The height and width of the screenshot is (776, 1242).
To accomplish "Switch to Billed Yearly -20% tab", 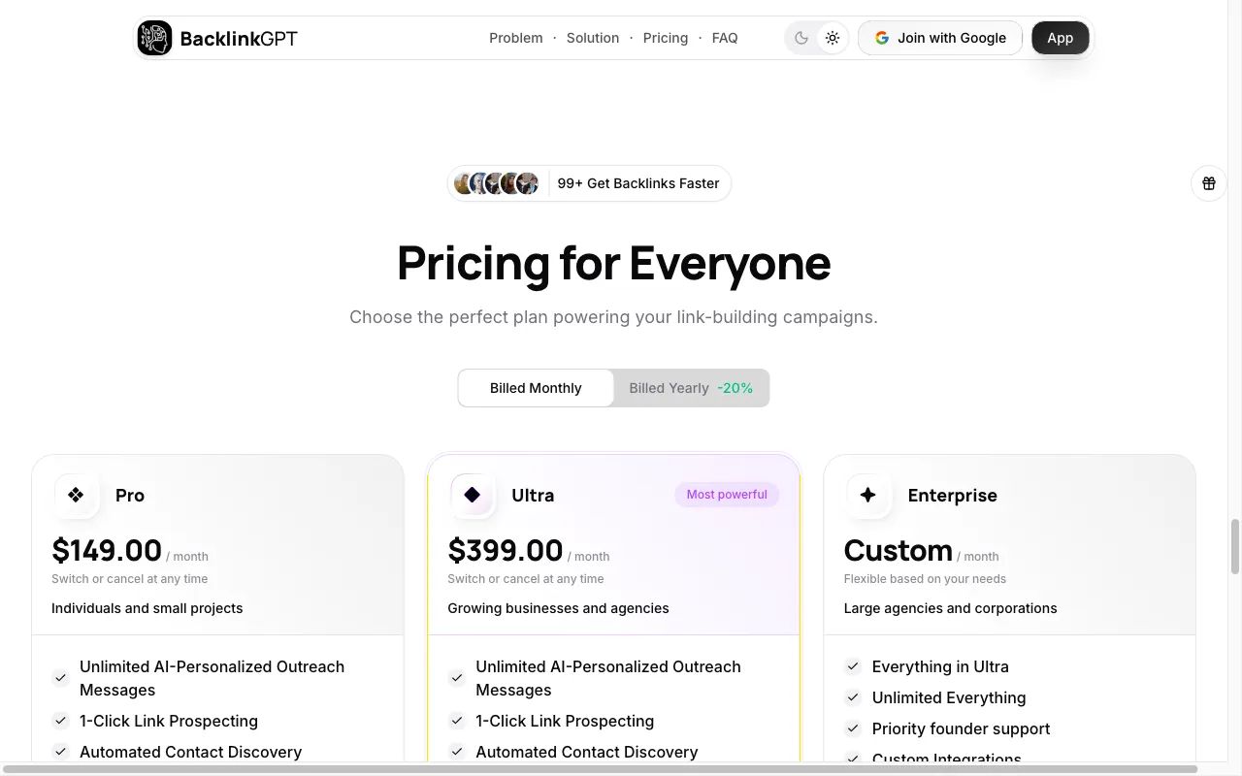I will click(691, 388).
